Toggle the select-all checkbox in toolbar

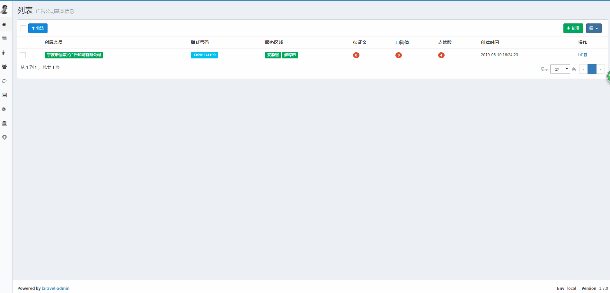click(23, 28)
